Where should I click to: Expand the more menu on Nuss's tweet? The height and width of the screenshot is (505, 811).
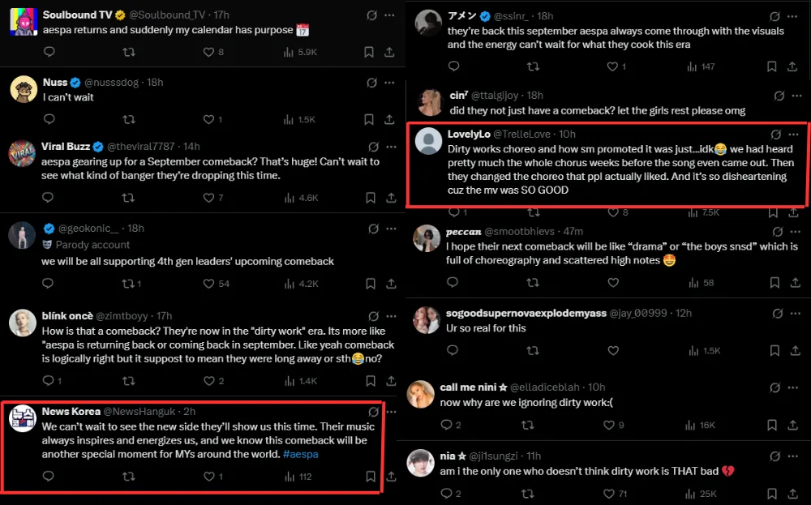tap(391, 82)
